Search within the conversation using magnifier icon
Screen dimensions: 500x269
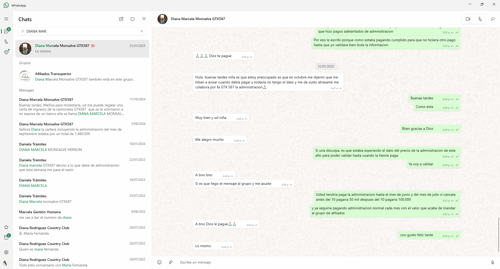[x=492, y=19]
